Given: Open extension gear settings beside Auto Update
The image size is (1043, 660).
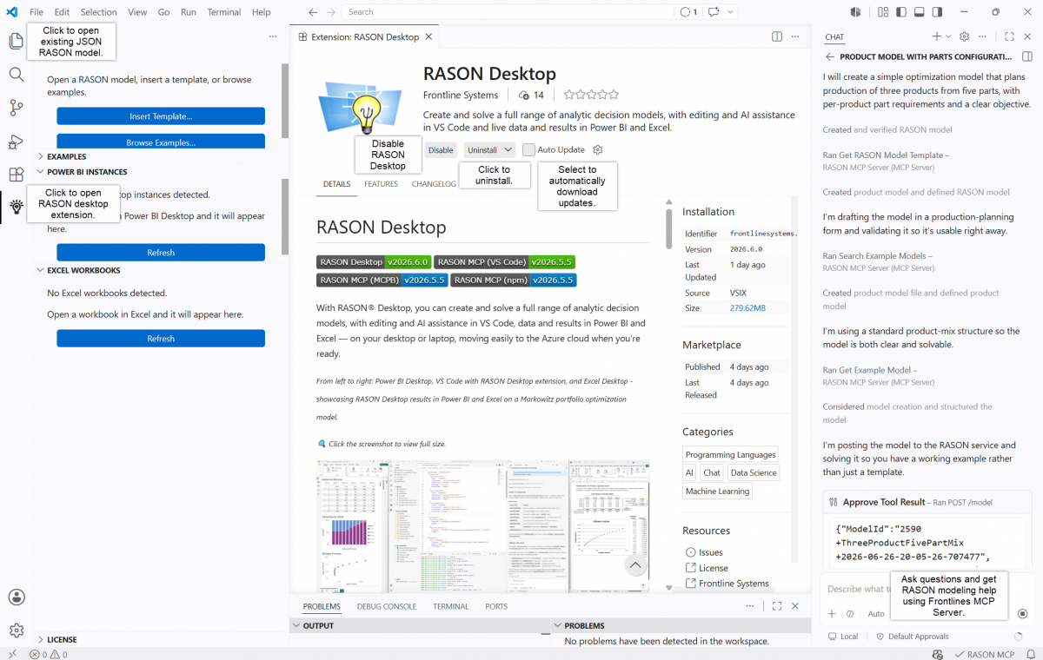Looking at the screenshot, I should coord(597,149).
